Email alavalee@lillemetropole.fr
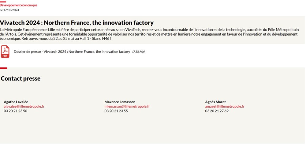Image resolution: width=306 pixels, height=145 pixels. tap(24, 106)
